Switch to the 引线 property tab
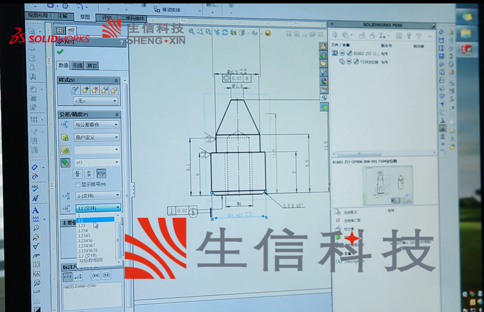The width and height of the screenshot is (484, 312). click(77, 66)
